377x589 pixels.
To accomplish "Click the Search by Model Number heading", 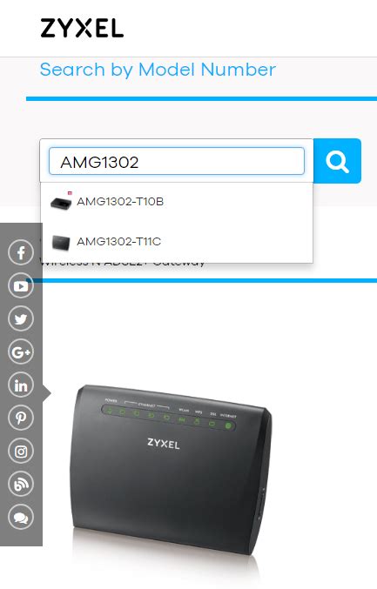I will pos(158,70).
